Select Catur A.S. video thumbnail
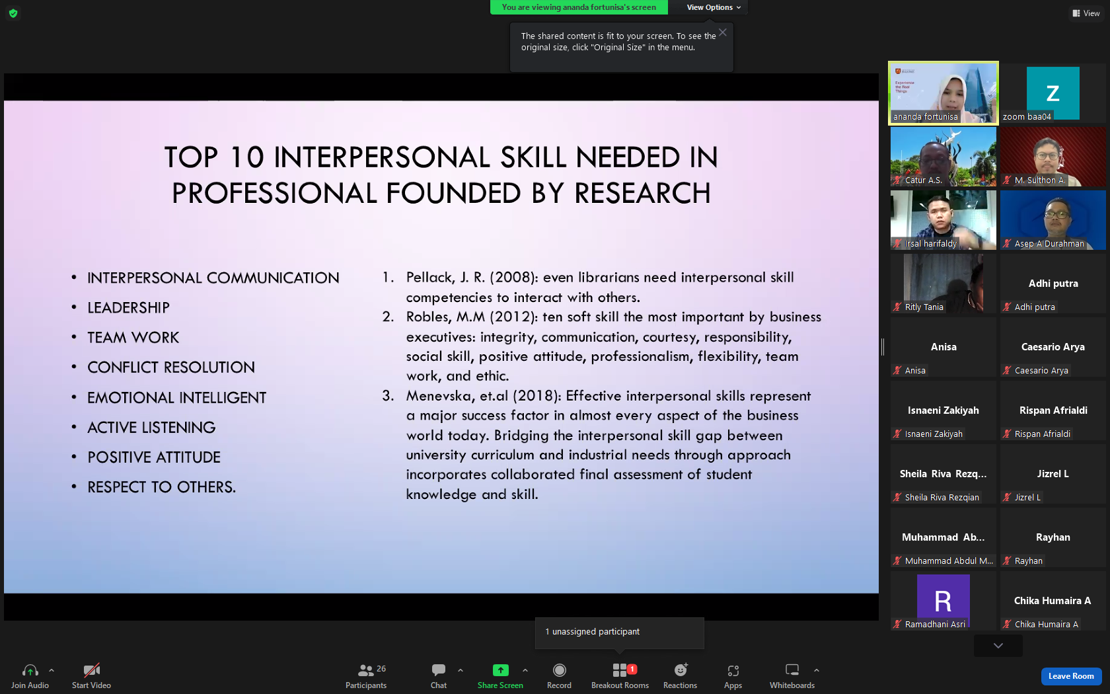Viewport: 1110px width, 694px height. pyautogui.click(x=943, y=156)
